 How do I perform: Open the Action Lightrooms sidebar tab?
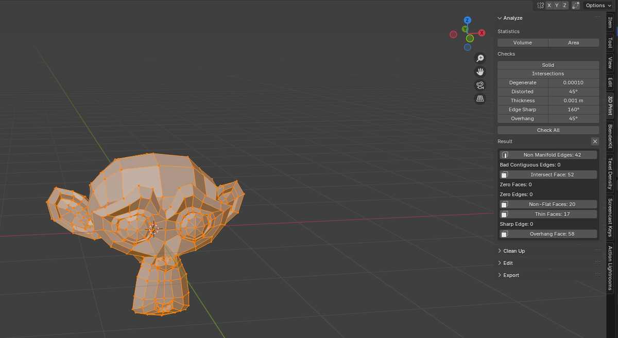click(x=610, y=268)
